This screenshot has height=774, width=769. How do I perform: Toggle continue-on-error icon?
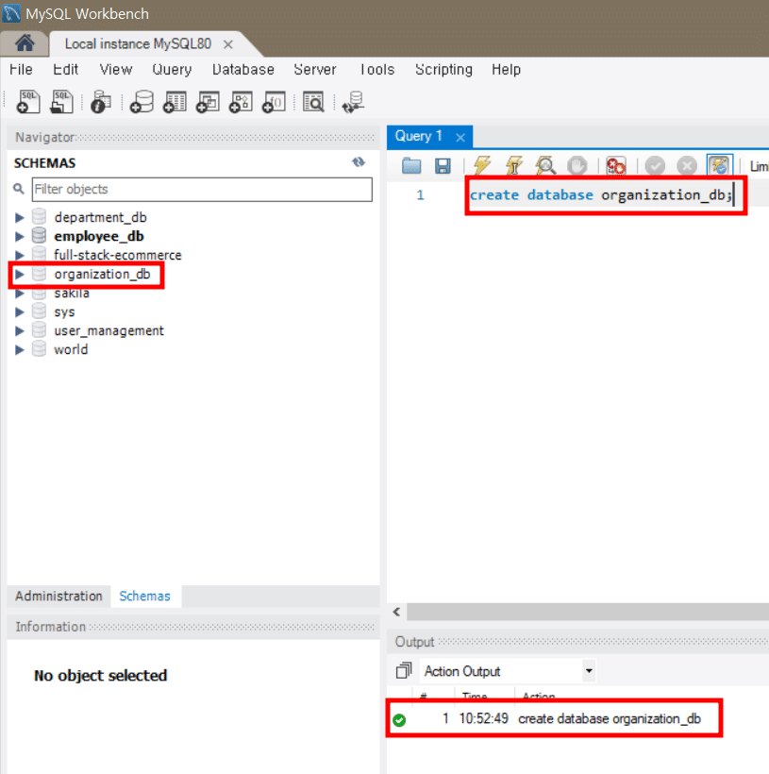coord(616,166)
